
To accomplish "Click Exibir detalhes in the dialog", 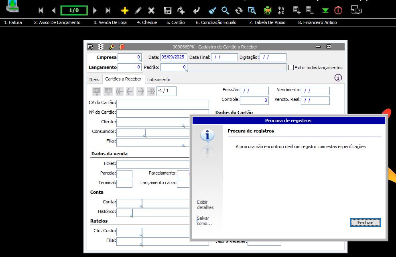I will [205, 205].
